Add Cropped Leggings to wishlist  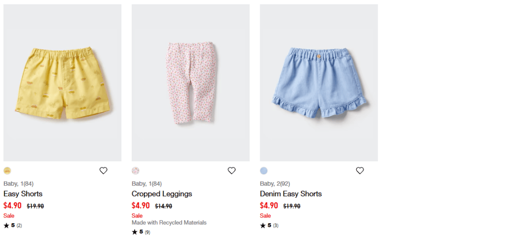pos(231,171)
